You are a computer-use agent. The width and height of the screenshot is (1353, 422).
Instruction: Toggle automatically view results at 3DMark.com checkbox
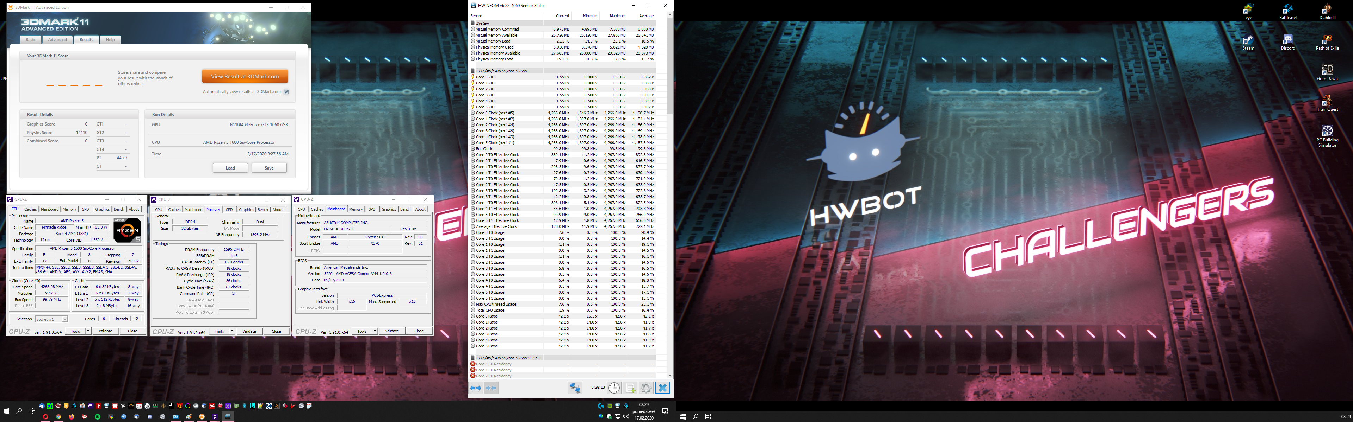coord(286,92)
